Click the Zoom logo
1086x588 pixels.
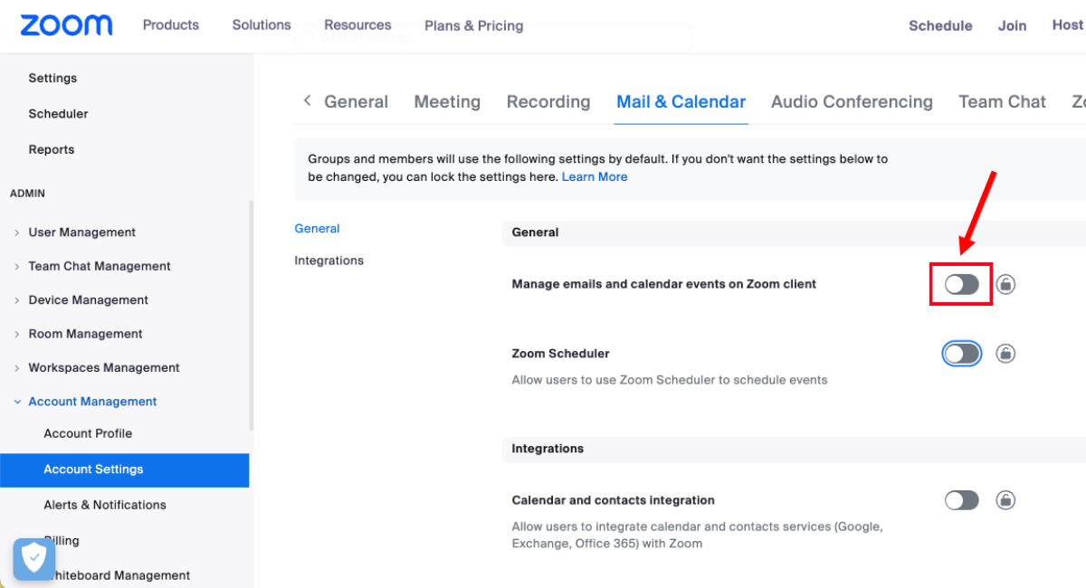(x=66, y=25)
